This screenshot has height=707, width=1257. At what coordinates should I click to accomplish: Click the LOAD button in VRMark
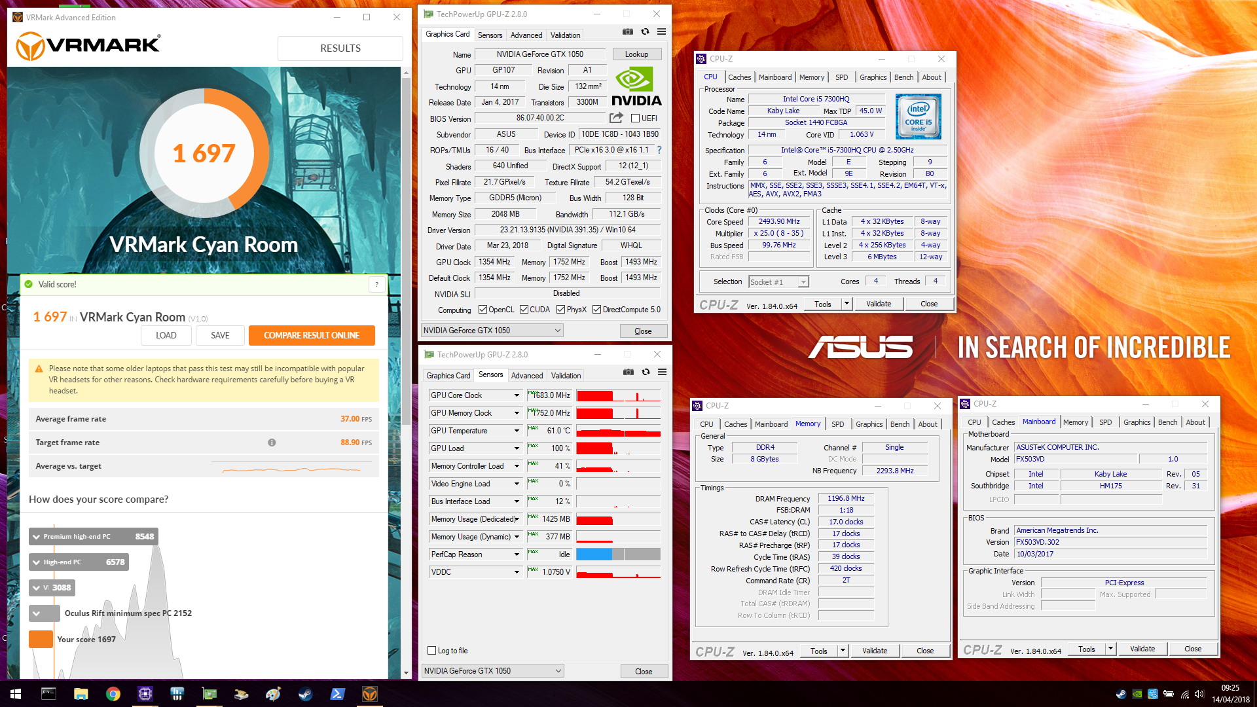point(166,335)
